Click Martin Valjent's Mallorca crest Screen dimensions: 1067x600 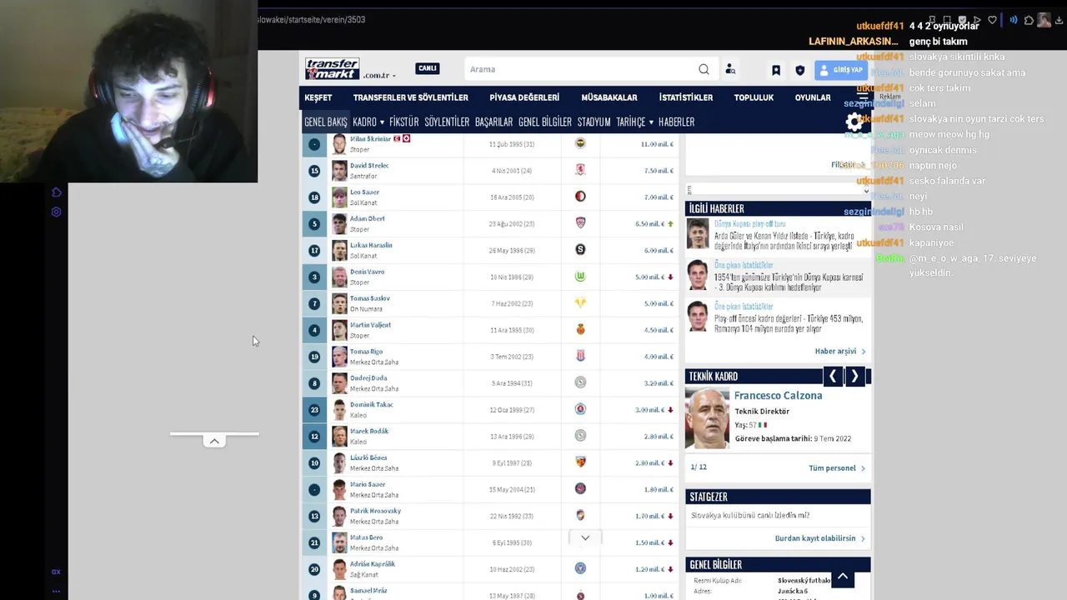[580, 329]
